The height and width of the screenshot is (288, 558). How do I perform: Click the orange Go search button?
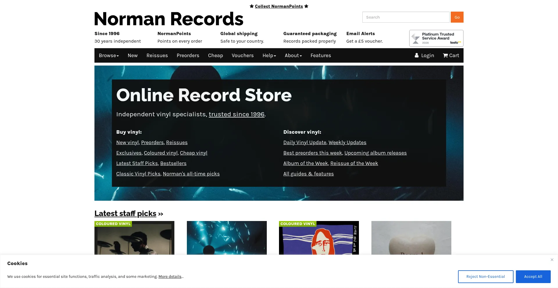click(x=457, y=17)
